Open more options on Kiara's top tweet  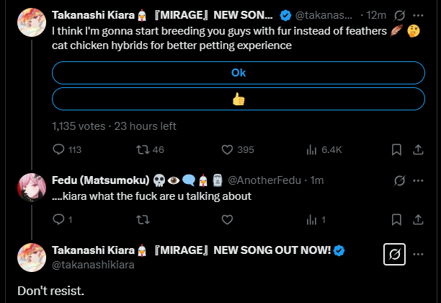[417, 14]
